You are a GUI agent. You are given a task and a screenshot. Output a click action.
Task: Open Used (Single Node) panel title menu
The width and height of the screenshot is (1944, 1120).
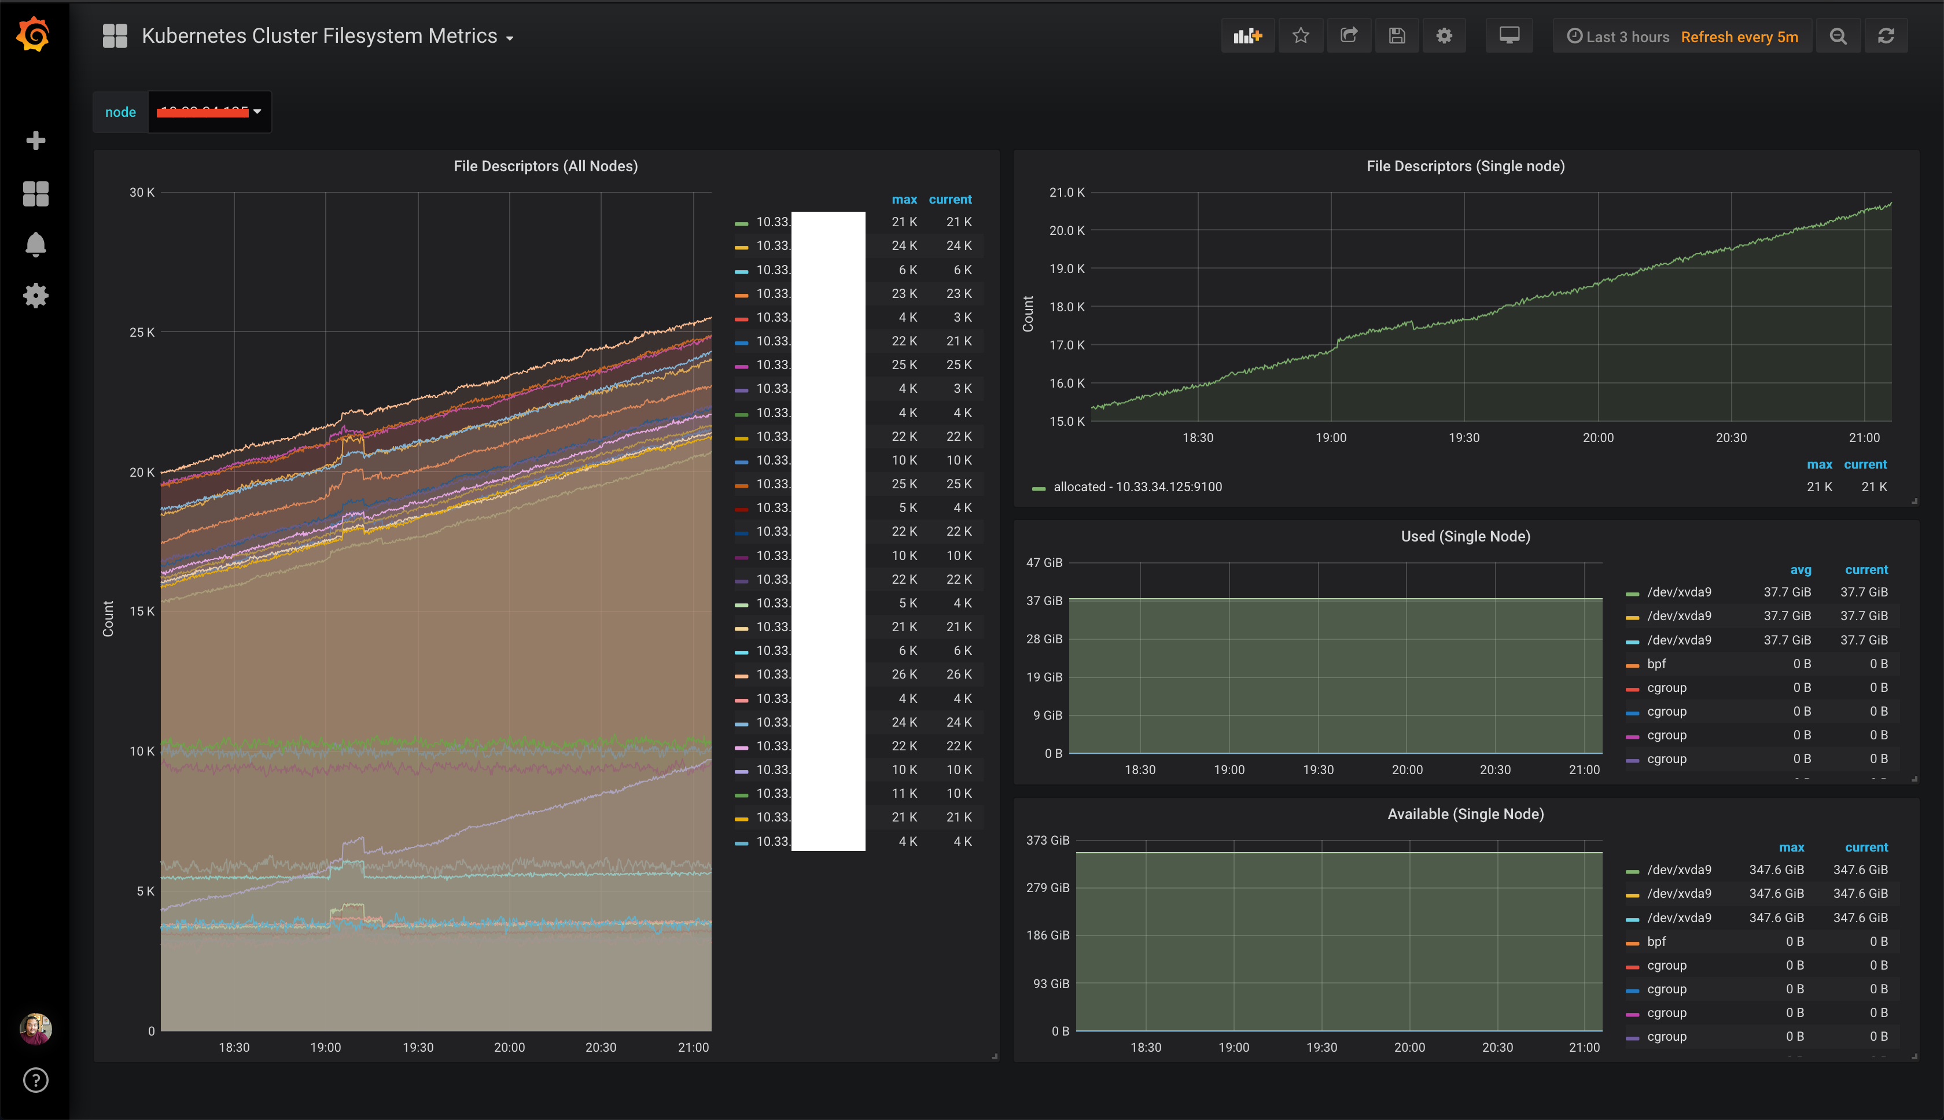pos(1465,536)
